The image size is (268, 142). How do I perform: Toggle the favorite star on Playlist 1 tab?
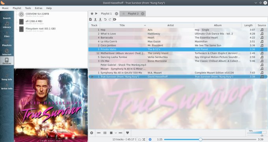pyautogui.click(x=92, y=13)
